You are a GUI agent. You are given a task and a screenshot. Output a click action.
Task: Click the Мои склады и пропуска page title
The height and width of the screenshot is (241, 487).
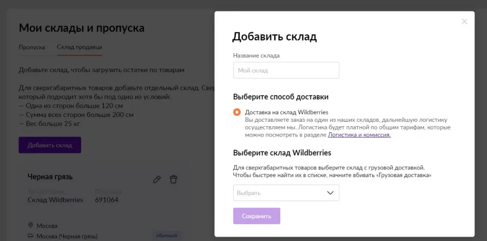[x=82, y=28]
